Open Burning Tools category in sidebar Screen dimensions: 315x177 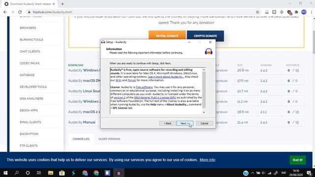31,39
